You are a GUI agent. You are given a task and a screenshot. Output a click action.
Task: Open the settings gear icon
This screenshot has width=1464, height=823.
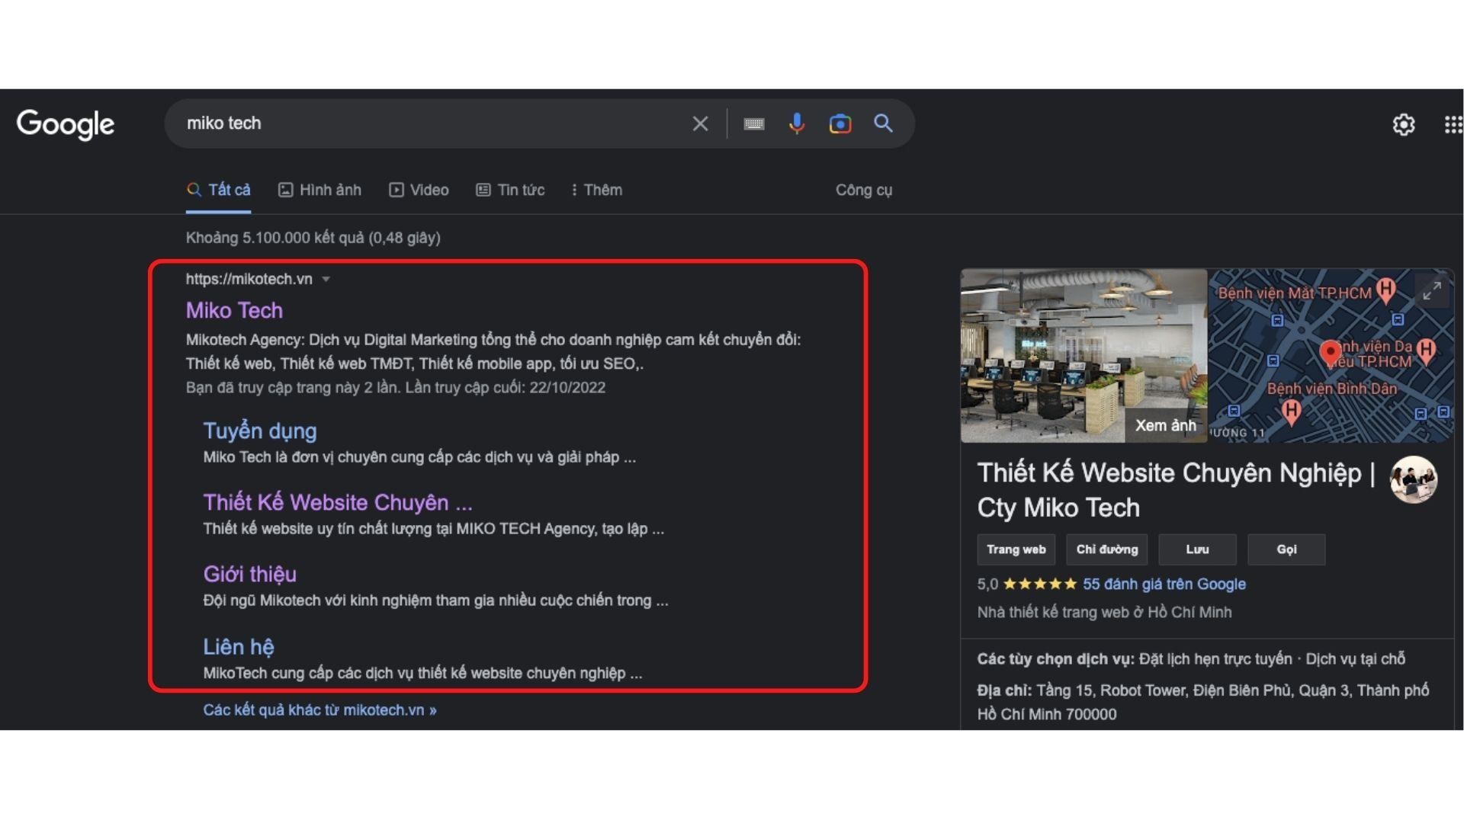click(x=1404, y=124)
